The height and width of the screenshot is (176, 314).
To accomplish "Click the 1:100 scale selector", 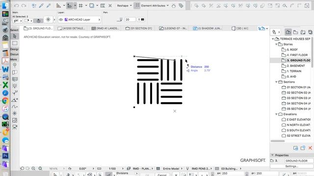I will pos(112,169).
